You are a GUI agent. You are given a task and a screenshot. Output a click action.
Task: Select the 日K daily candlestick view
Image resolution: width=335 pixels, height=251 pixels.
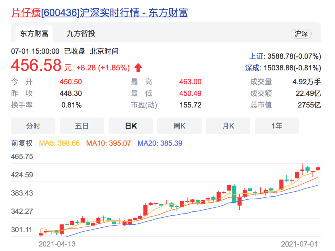pyautogui.click(x=131, y=126)
